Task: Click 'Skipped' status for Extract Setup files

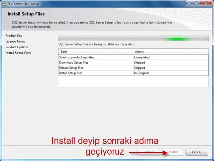Action: click(171, 68)
